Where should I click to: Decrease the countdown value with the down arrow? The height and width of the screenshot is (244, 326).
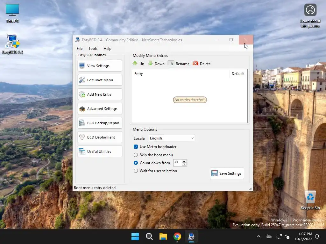[x=184, y=164]
